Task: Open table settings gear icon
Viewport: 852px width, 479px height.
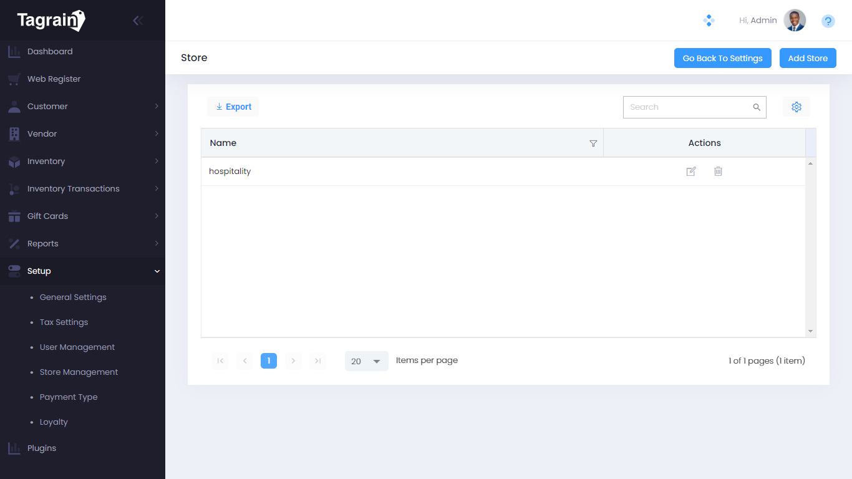Action: (796, 107)
